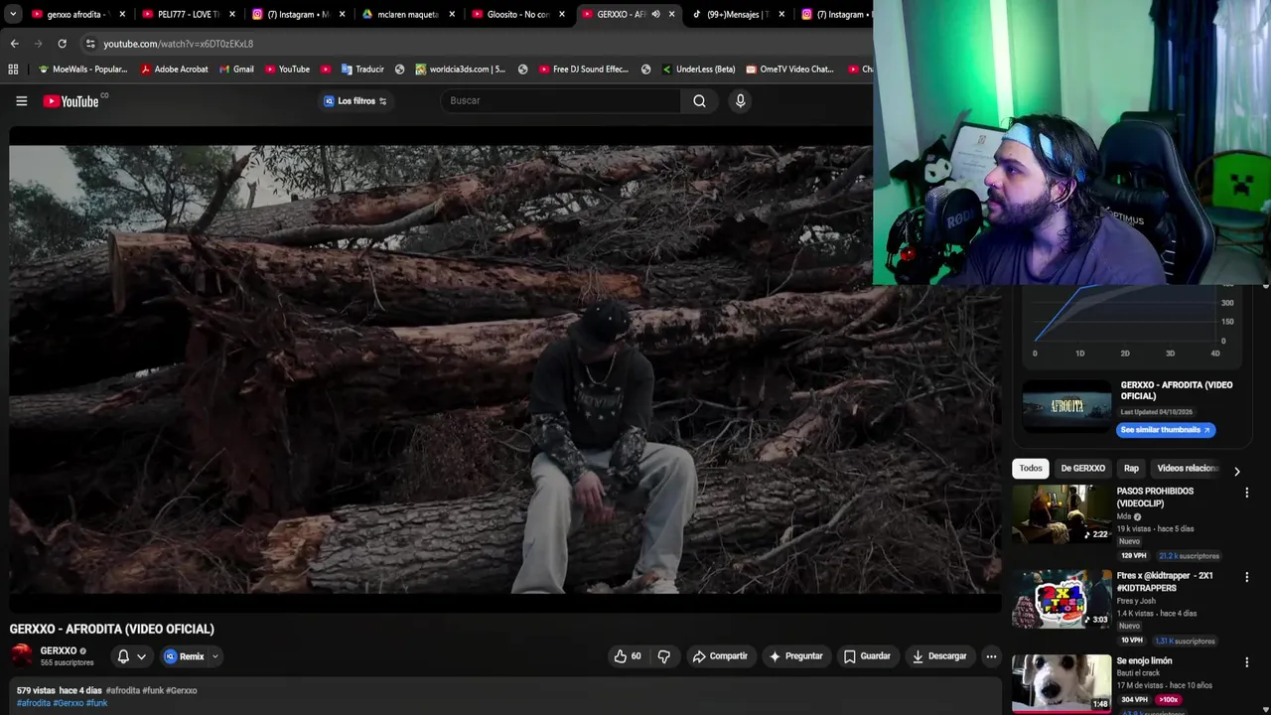This screenshot has height=715, width=1271.
Task: Like the video with thumbs up
Action: (627, 656)
